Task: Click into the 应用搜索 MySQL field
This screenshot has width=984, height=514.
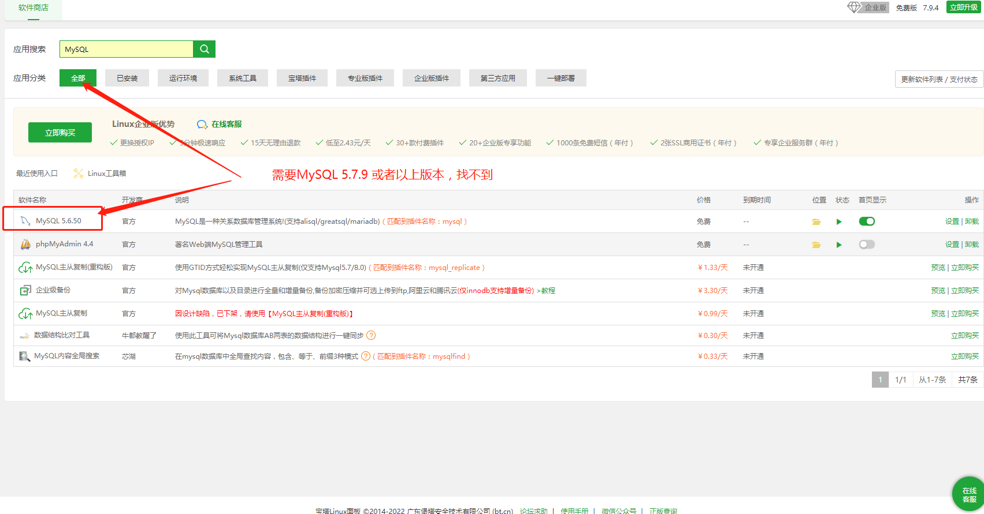Action: [126, 49]
